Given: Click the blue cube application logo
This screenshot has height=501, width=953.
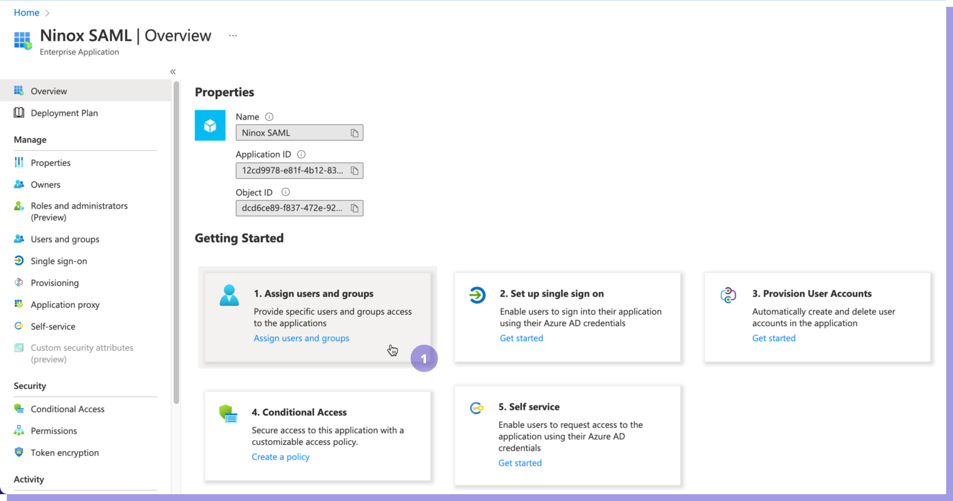Looking at the screenshot, I should click(x=210, y=125).
